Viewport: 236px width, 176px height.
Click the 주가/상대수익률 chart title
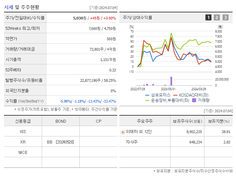click(137, 17)
